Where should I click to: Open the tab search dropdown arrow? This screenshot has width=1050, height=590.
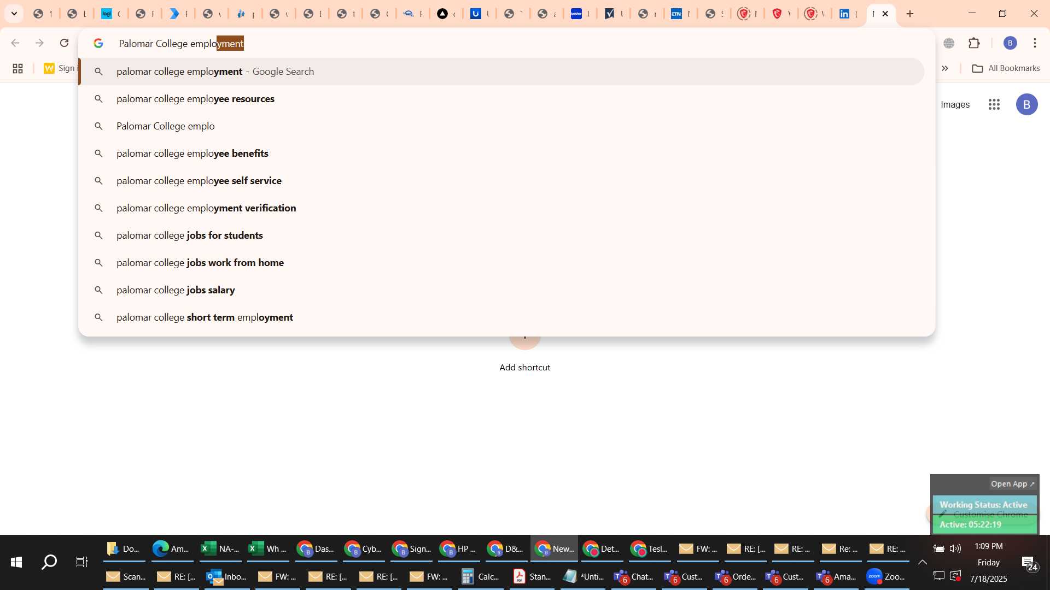click(14, 14)
